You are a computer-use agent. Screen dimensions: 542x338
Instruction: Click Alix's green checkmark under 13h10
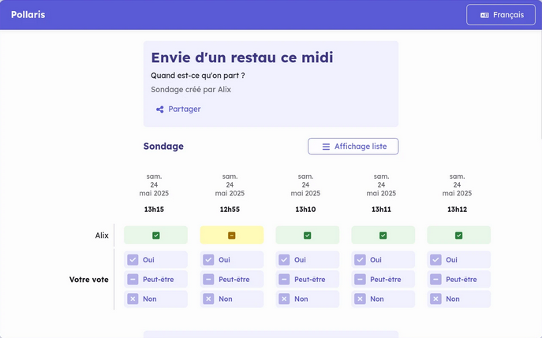pyautogui.click(x=308, y=236)
